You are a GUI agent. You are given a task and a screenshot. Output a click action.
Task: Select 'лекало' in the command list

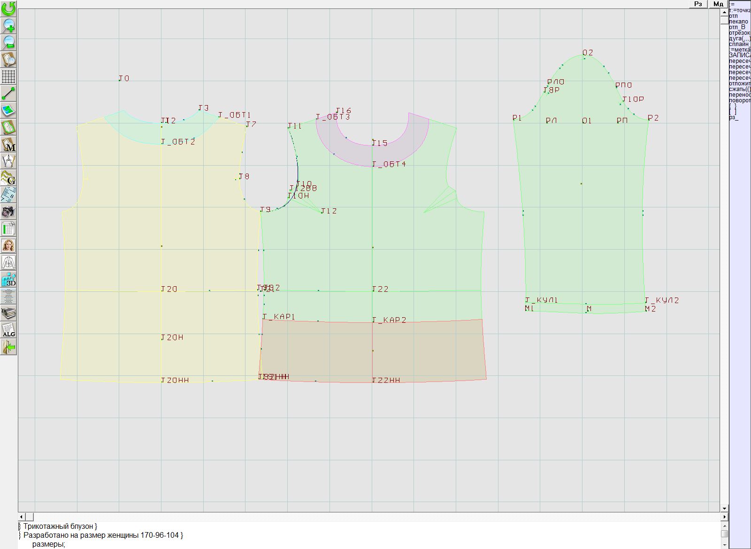point(739,22)
